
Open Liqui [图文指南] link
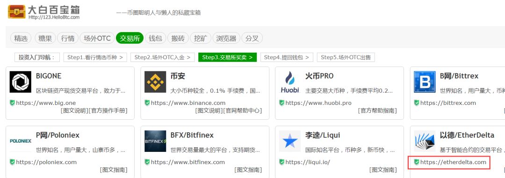click(383, 170)
